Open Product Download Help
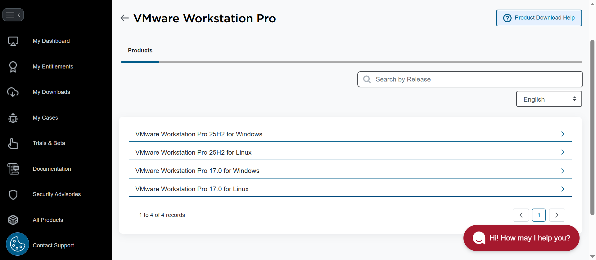This screenshot has height=260, width=596. coord(539,18)
